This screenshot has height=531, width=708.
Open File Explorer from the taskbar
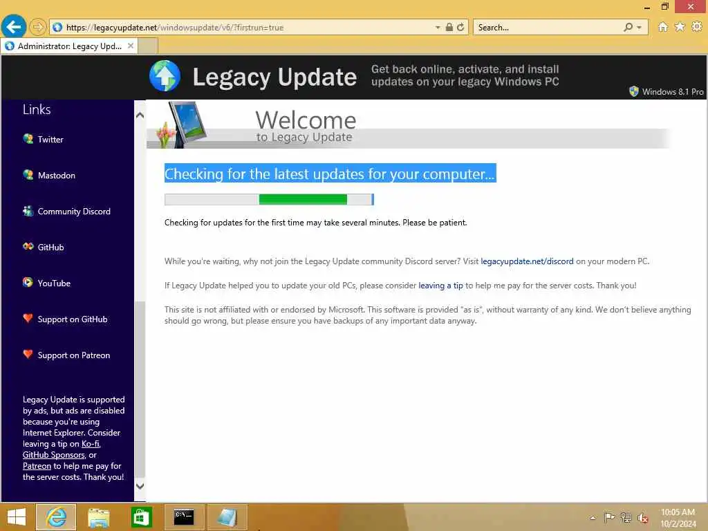(98, 517)
